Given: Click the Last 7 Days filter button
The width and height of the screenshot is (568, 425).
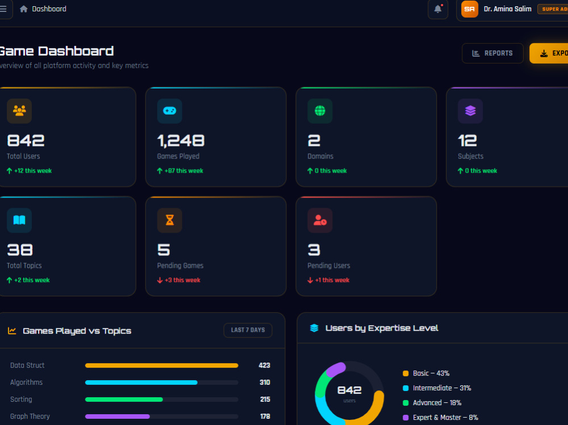Looking at the screenshot, I should click(248, 330).
